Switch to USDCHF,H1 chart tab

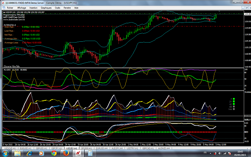(10, 148)
